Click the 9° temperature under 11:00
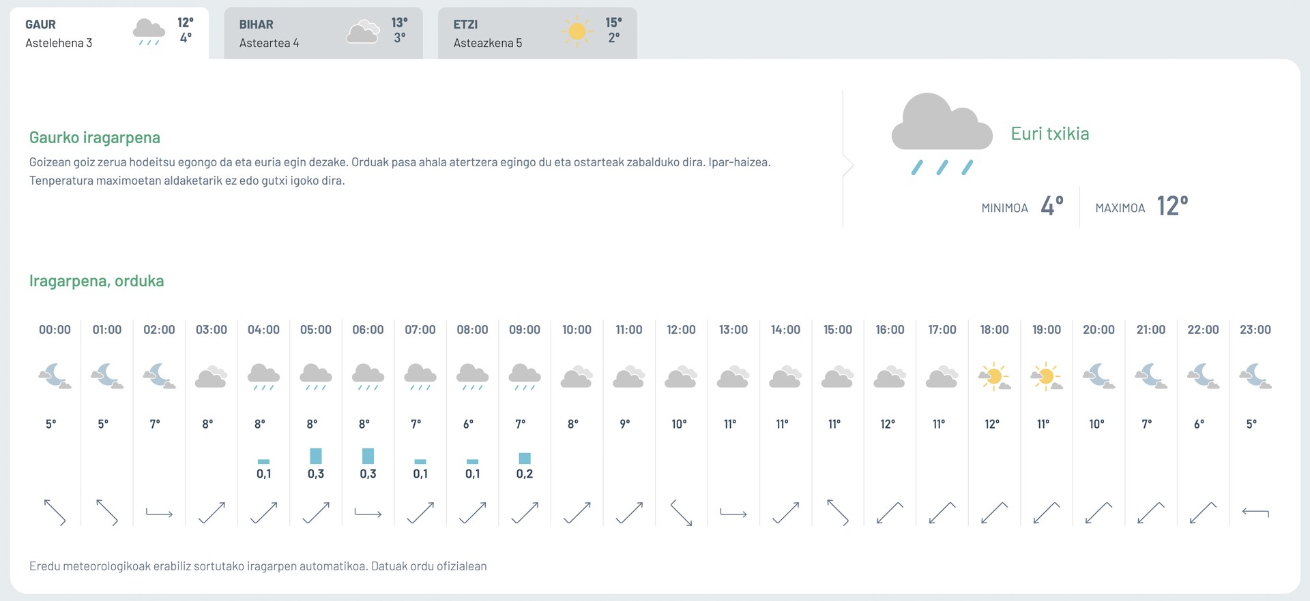This screenshot has height=601, width=1310. (625, 424)
